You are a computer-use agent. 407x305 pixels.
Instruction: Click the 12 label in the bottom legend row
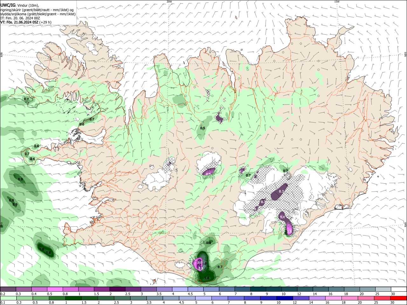(295, 303)
